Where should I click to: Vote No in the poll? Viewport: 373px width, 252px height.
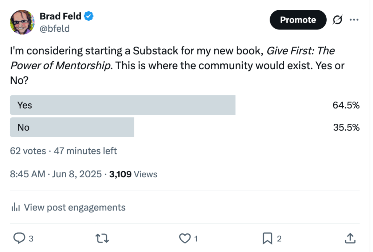pyautogui.click(x=72, y=127)
